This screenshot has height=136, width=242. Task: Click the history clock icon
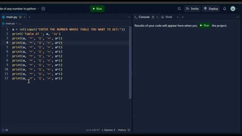[x=129, y=130]
